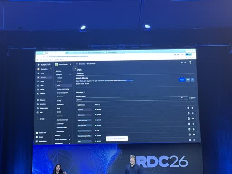
Task: Open the three-dot menu beside the experience name
Action: 71,64
